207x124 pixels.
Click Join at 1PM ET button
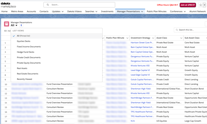[x=188, y=5]
